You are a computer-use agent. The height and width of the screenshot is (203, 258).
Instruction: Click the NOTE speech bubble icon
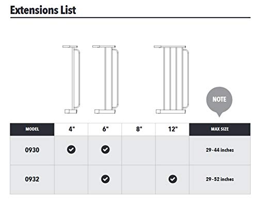click(219, 102)
